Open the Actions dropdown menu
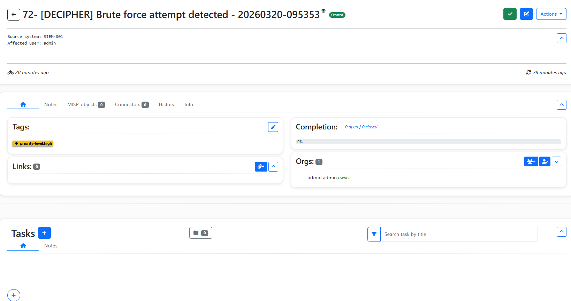Viewport: 571px width, 301px height. [551, 14]
